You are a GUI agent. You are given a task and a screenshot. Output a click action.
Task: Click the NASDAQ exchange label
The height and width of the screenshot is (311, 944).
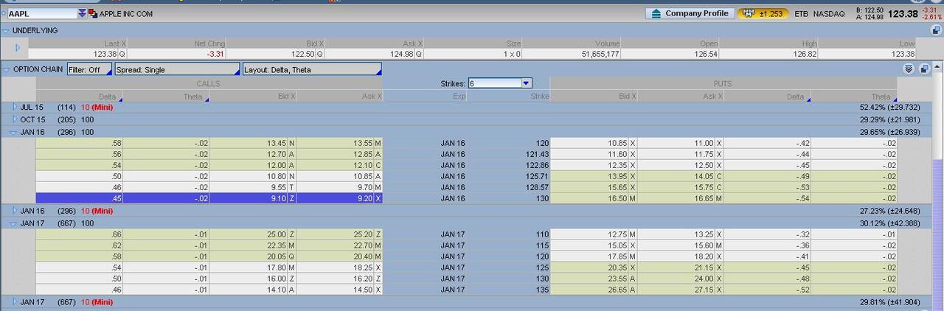tap(829, 13)
